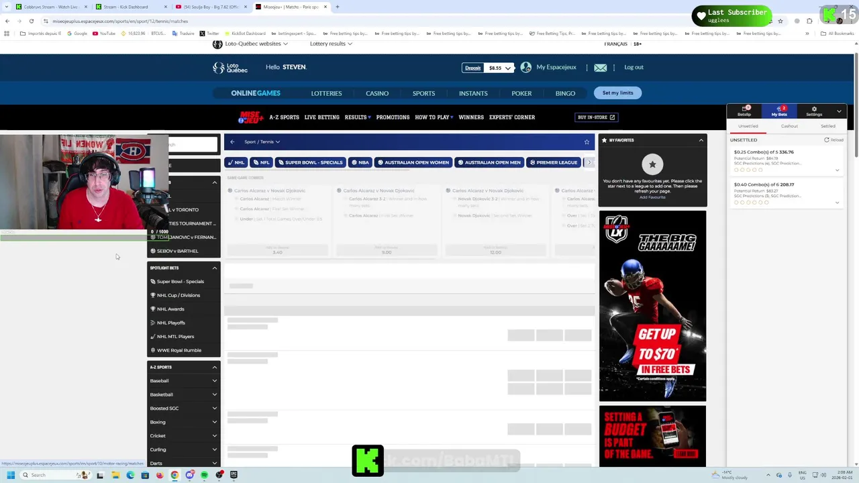Viewport: 859px width, 483px height.
Task: Select Novak Djokovic Second Set Winner option
Action: click(493, 215)
